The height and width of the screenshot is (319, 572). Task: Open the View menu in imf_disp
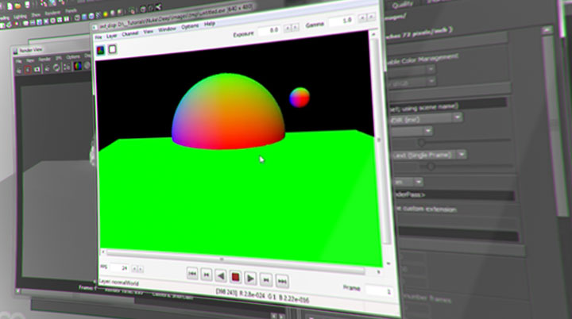click(x=148, y=32)
